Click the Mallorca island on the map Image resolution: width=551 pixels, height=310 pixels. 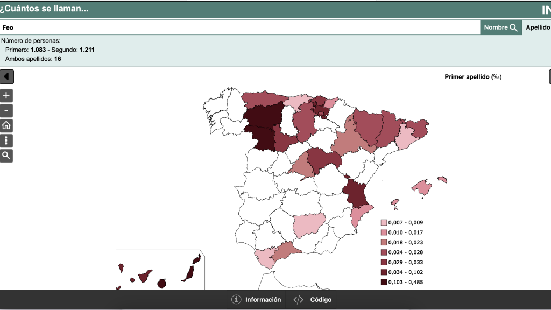point(422,188)
